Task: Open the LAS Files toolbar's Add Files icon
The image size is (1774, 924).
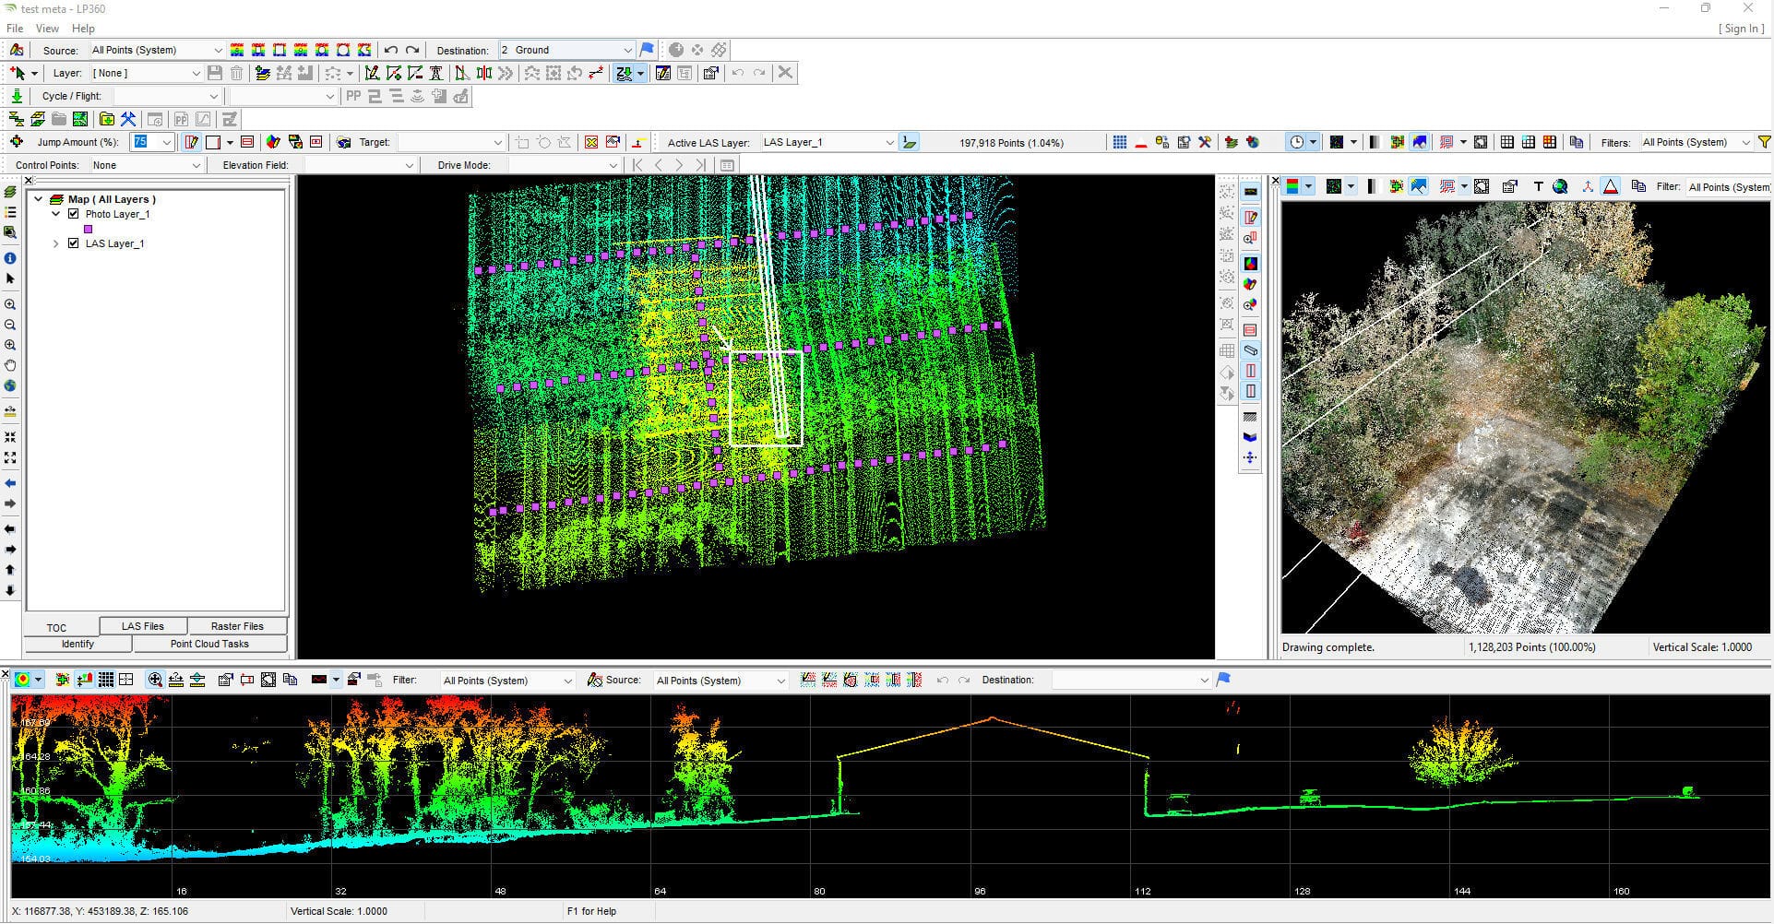Action: 107,119
